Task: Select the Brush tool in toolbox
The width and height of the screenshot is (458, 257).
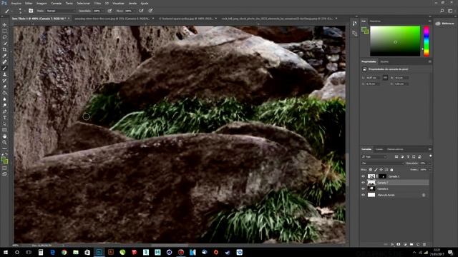Action: click(x=4, y=69)
